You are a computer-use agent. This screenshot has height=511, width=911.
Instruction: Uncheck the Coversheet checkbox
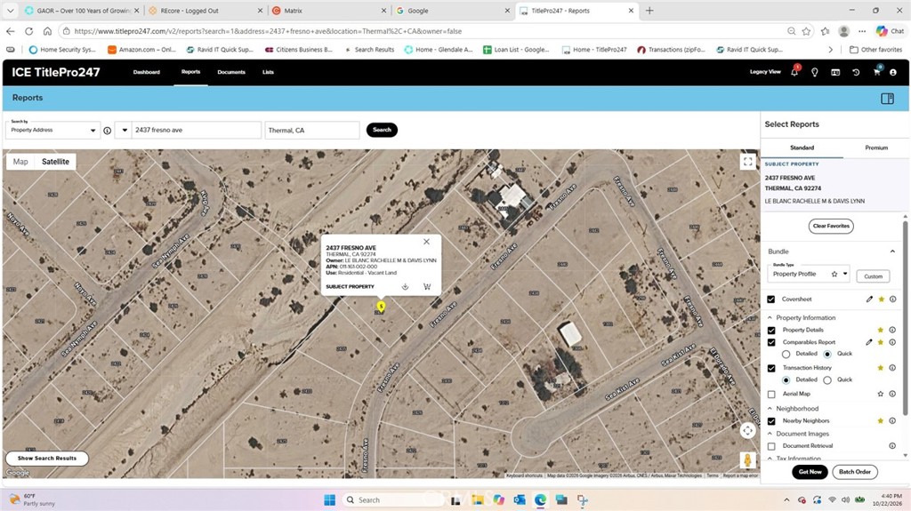tap(771, 299)
